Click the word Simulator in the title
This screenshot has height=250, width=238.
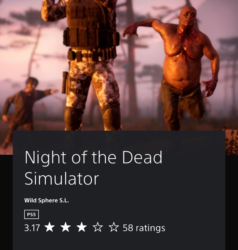pos(62,178)
